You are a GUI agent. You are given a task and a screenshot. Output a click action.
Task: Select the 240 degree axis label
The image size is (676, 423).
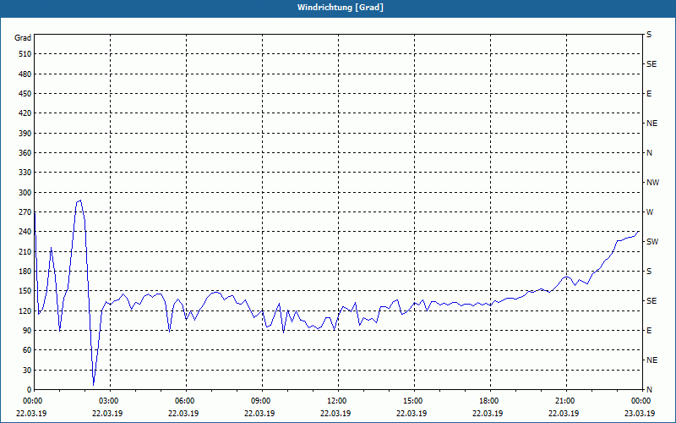[25, 232]
